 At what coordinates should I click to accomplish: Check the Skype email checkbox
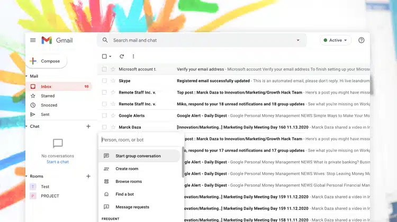[x=104, y=81]
